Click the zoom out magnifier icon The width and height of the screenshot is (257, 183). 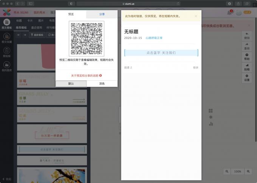(x=227, y=171)
